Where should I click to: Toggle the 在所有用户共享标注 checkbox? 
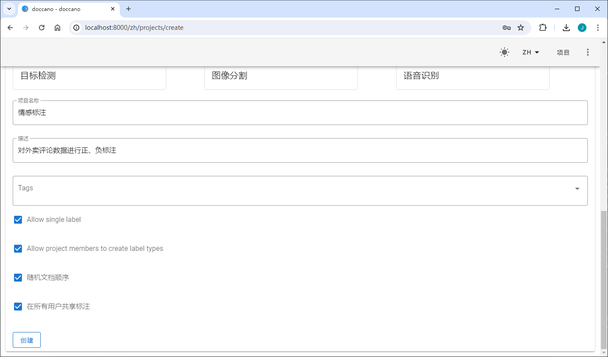tap(18, 307)
